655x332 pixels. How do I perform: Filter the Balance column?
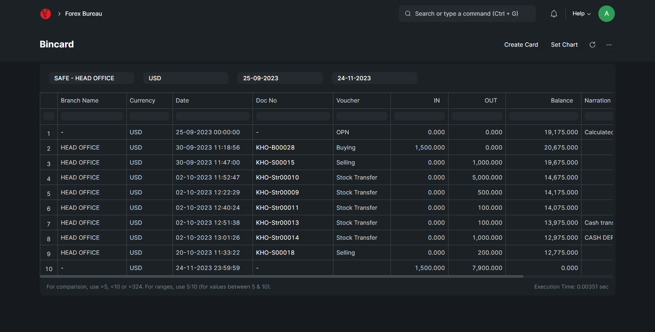544,116
